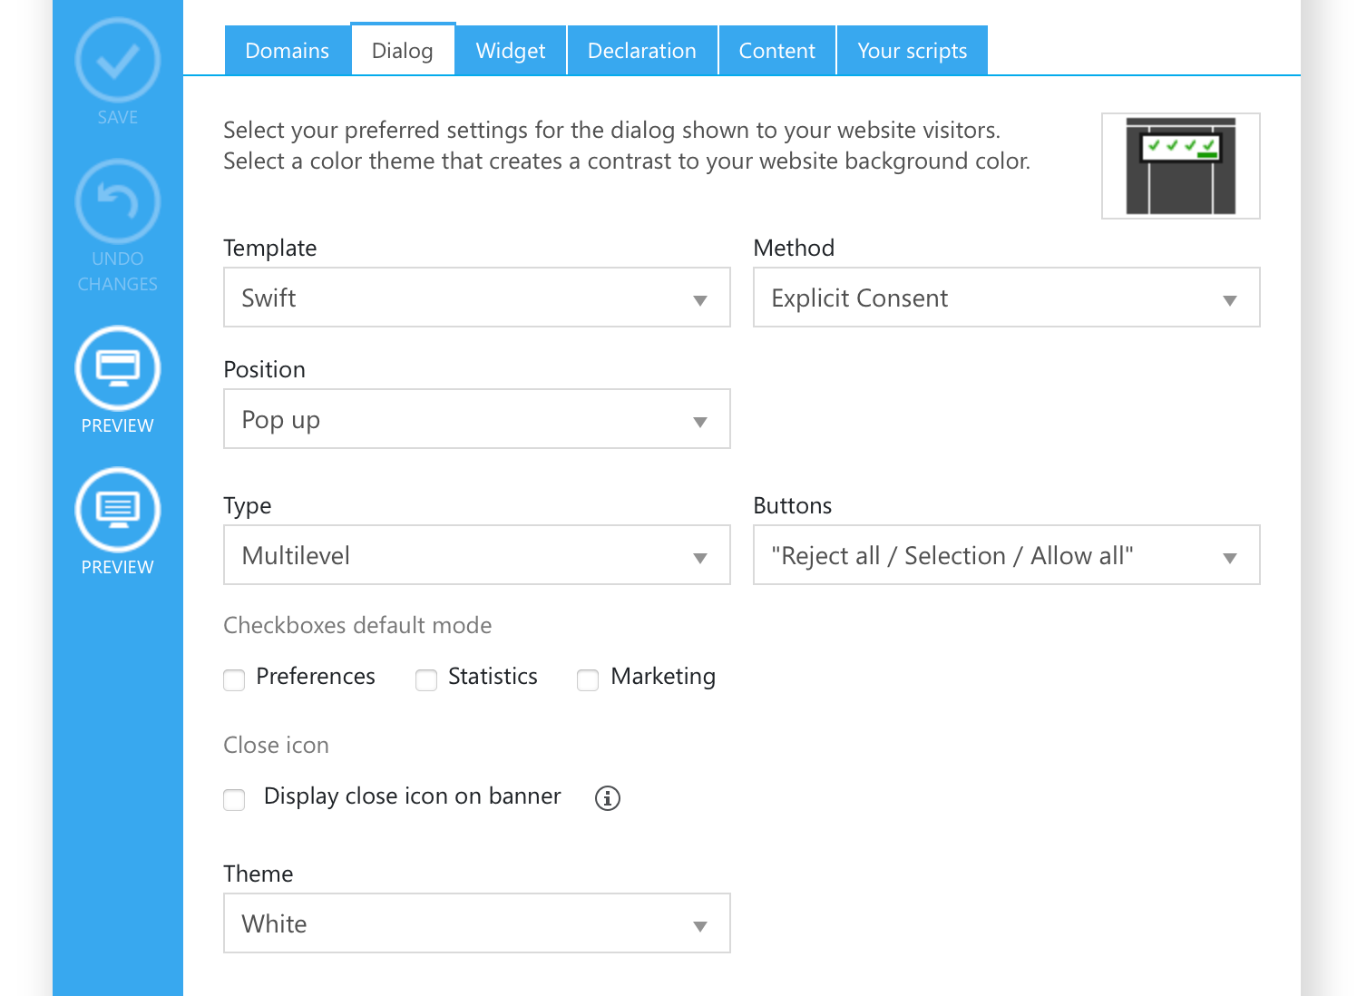The image size is (1357, 996).
Task: Open the Template dropdown showing Swift
Action: [477, 298]
